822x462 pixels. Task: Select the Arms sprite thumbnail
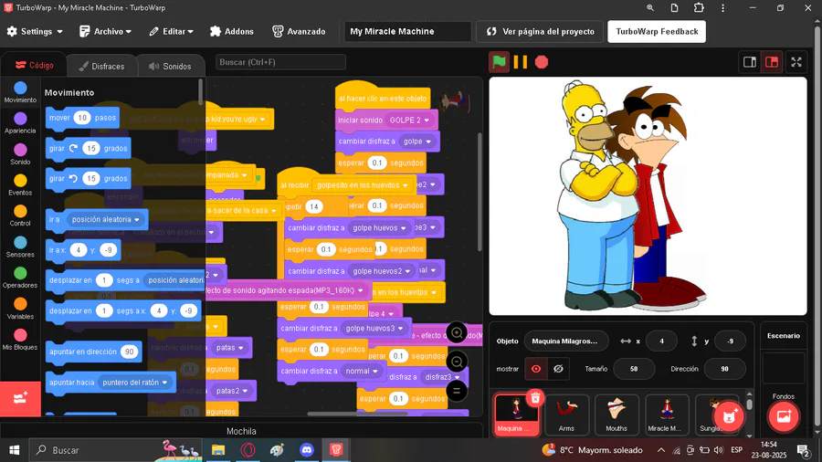pyautogui.click(x=566, y=415)
